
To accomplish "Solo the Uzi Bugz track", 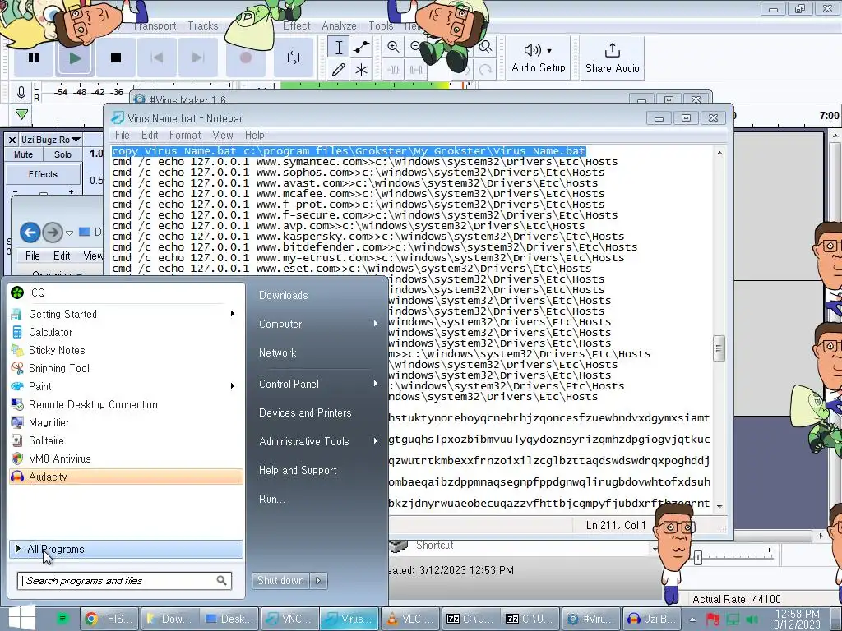I will coord(62,154).
